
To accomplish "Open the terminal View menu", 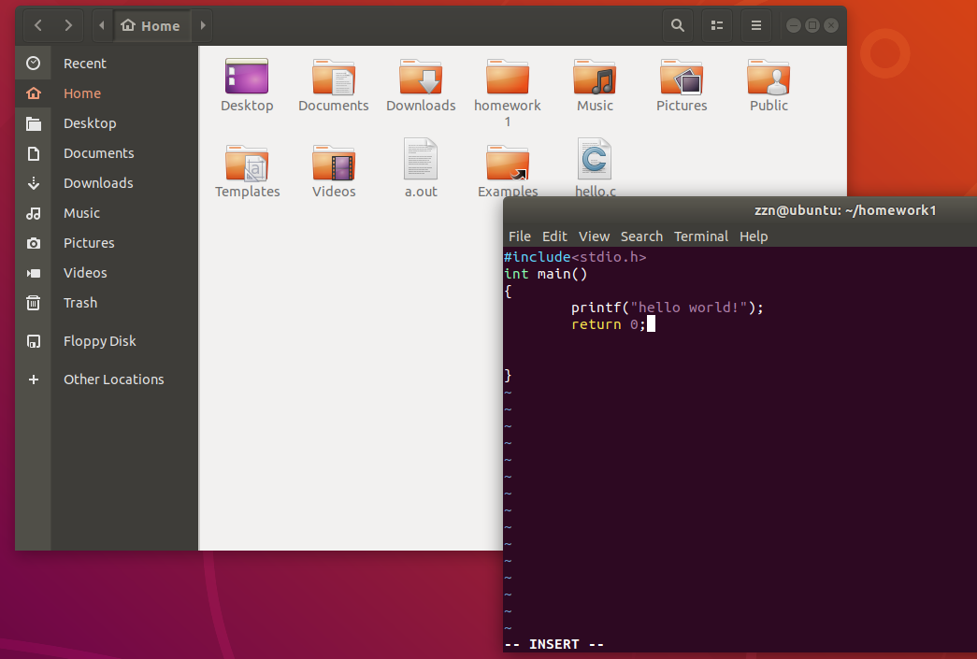I will (594, 236).
